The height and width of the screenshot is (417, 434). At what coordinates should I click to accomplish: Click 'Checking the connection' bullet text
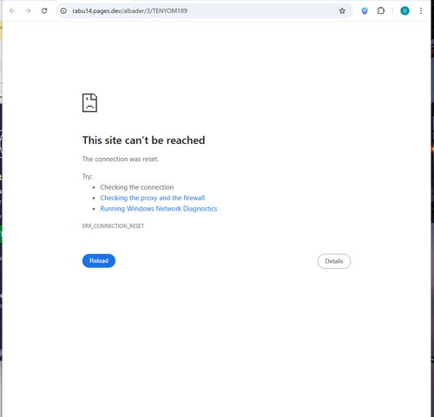click(x=137, y=187)
